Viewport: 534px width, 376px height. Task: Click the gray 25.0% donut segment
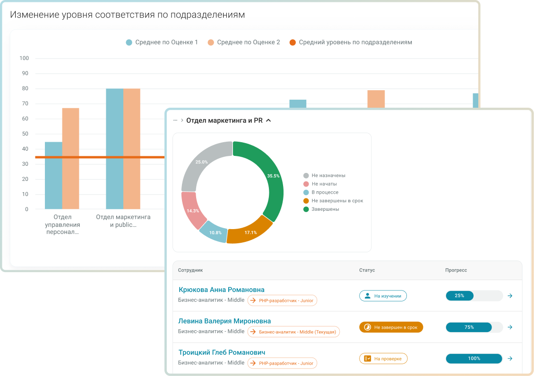coord(203,162)
